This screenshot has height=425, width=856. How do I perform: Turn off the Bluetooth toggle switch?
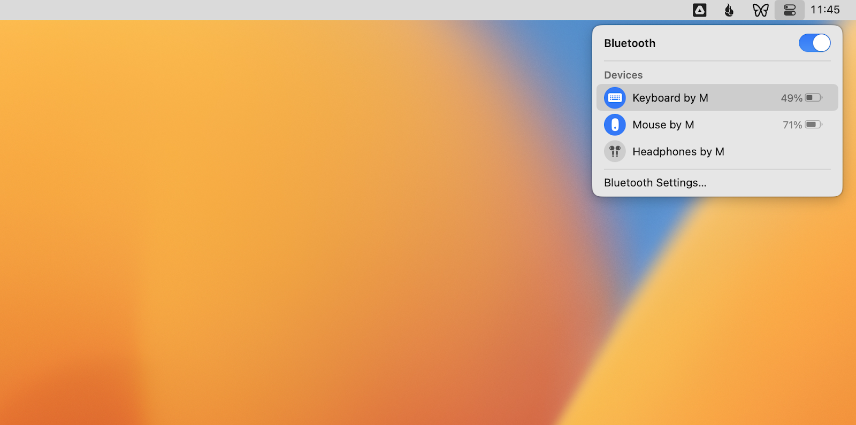814,43
